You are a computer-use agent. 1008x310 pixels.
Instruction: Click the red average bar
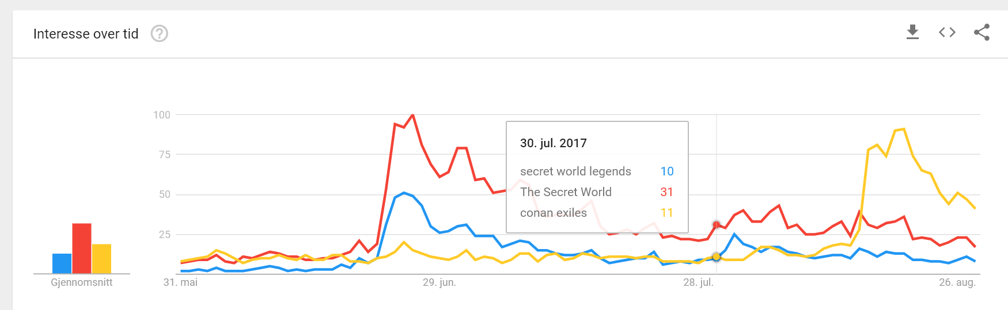pyautogui.click(x=82, y=248)
